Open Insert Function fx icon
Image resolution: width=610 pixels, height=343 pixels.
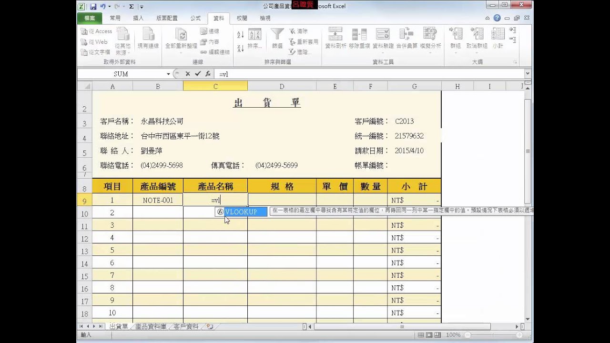208,74
